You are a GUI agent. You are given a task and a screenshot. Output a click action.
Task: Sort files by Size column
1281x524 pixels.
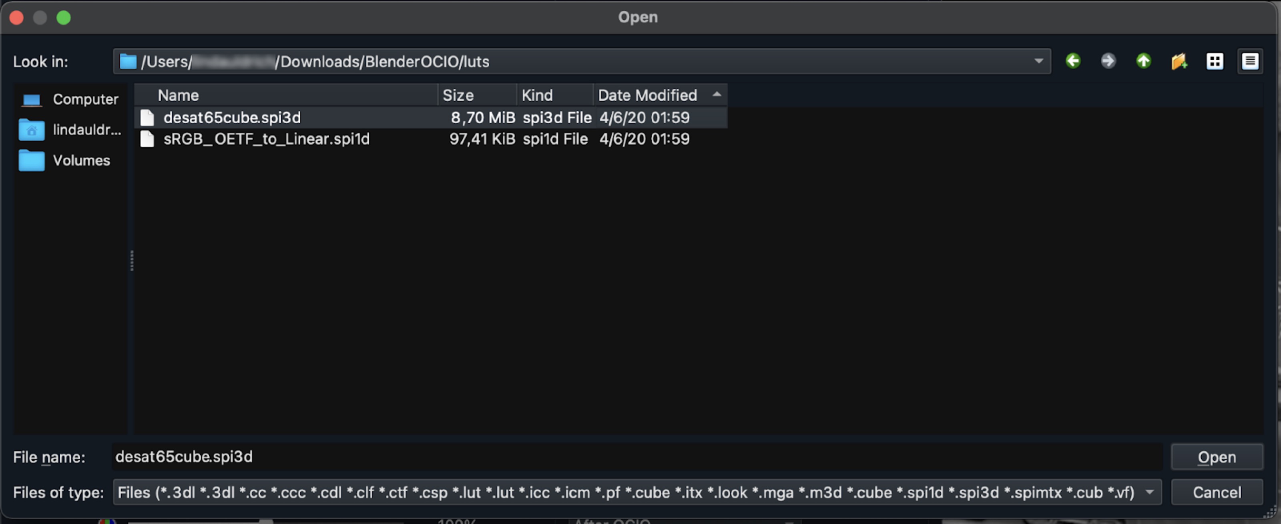[476, 95]
